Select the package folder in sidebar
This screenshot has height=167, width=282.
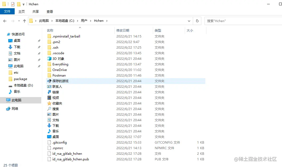click(21, 79)
